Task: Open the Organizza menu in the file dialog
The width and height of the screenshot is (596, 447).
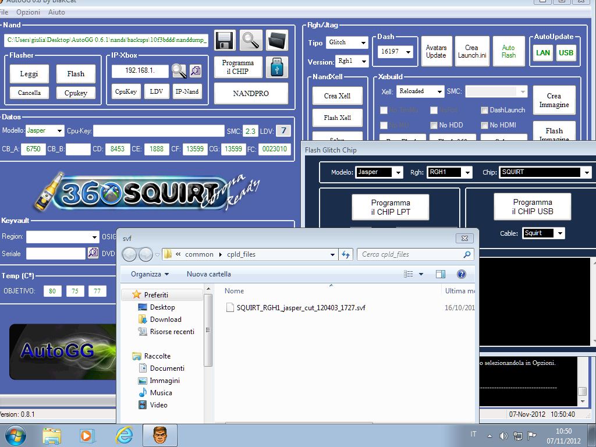Action: click(x=150, y=274)
